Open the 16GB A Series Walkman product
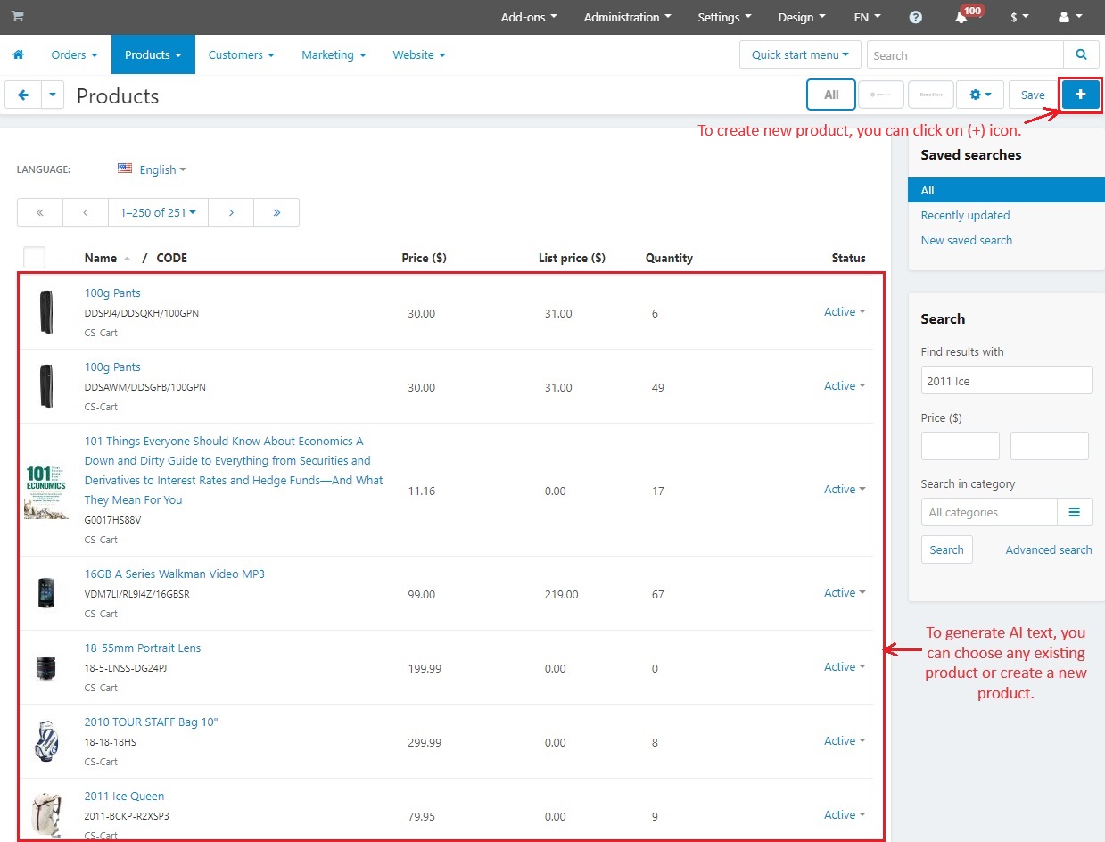1105x842 pixels. click(x=175, y=574)
